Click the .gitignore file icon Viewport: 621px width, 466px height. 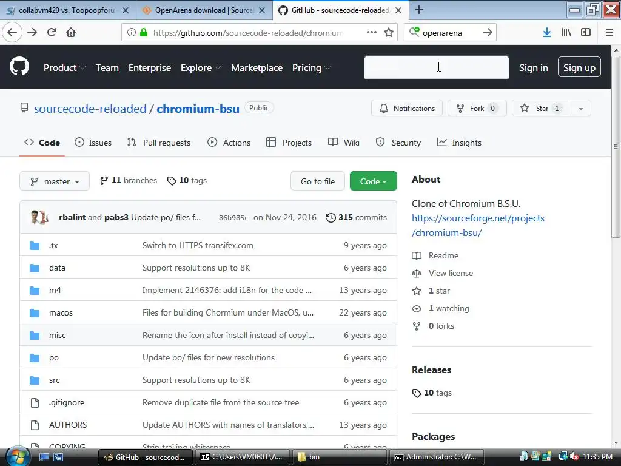tap(35, 403)
